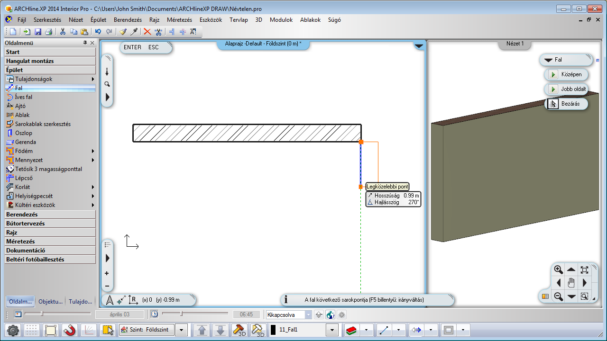
Task: Click the info icon in the status hint
Action: click(x=286, y=300)
